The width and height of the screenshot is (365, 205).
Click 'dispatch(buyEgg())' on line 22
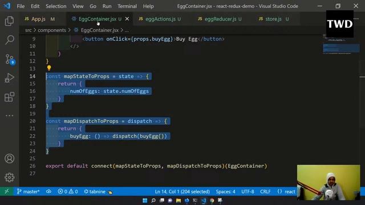(140, 136)
